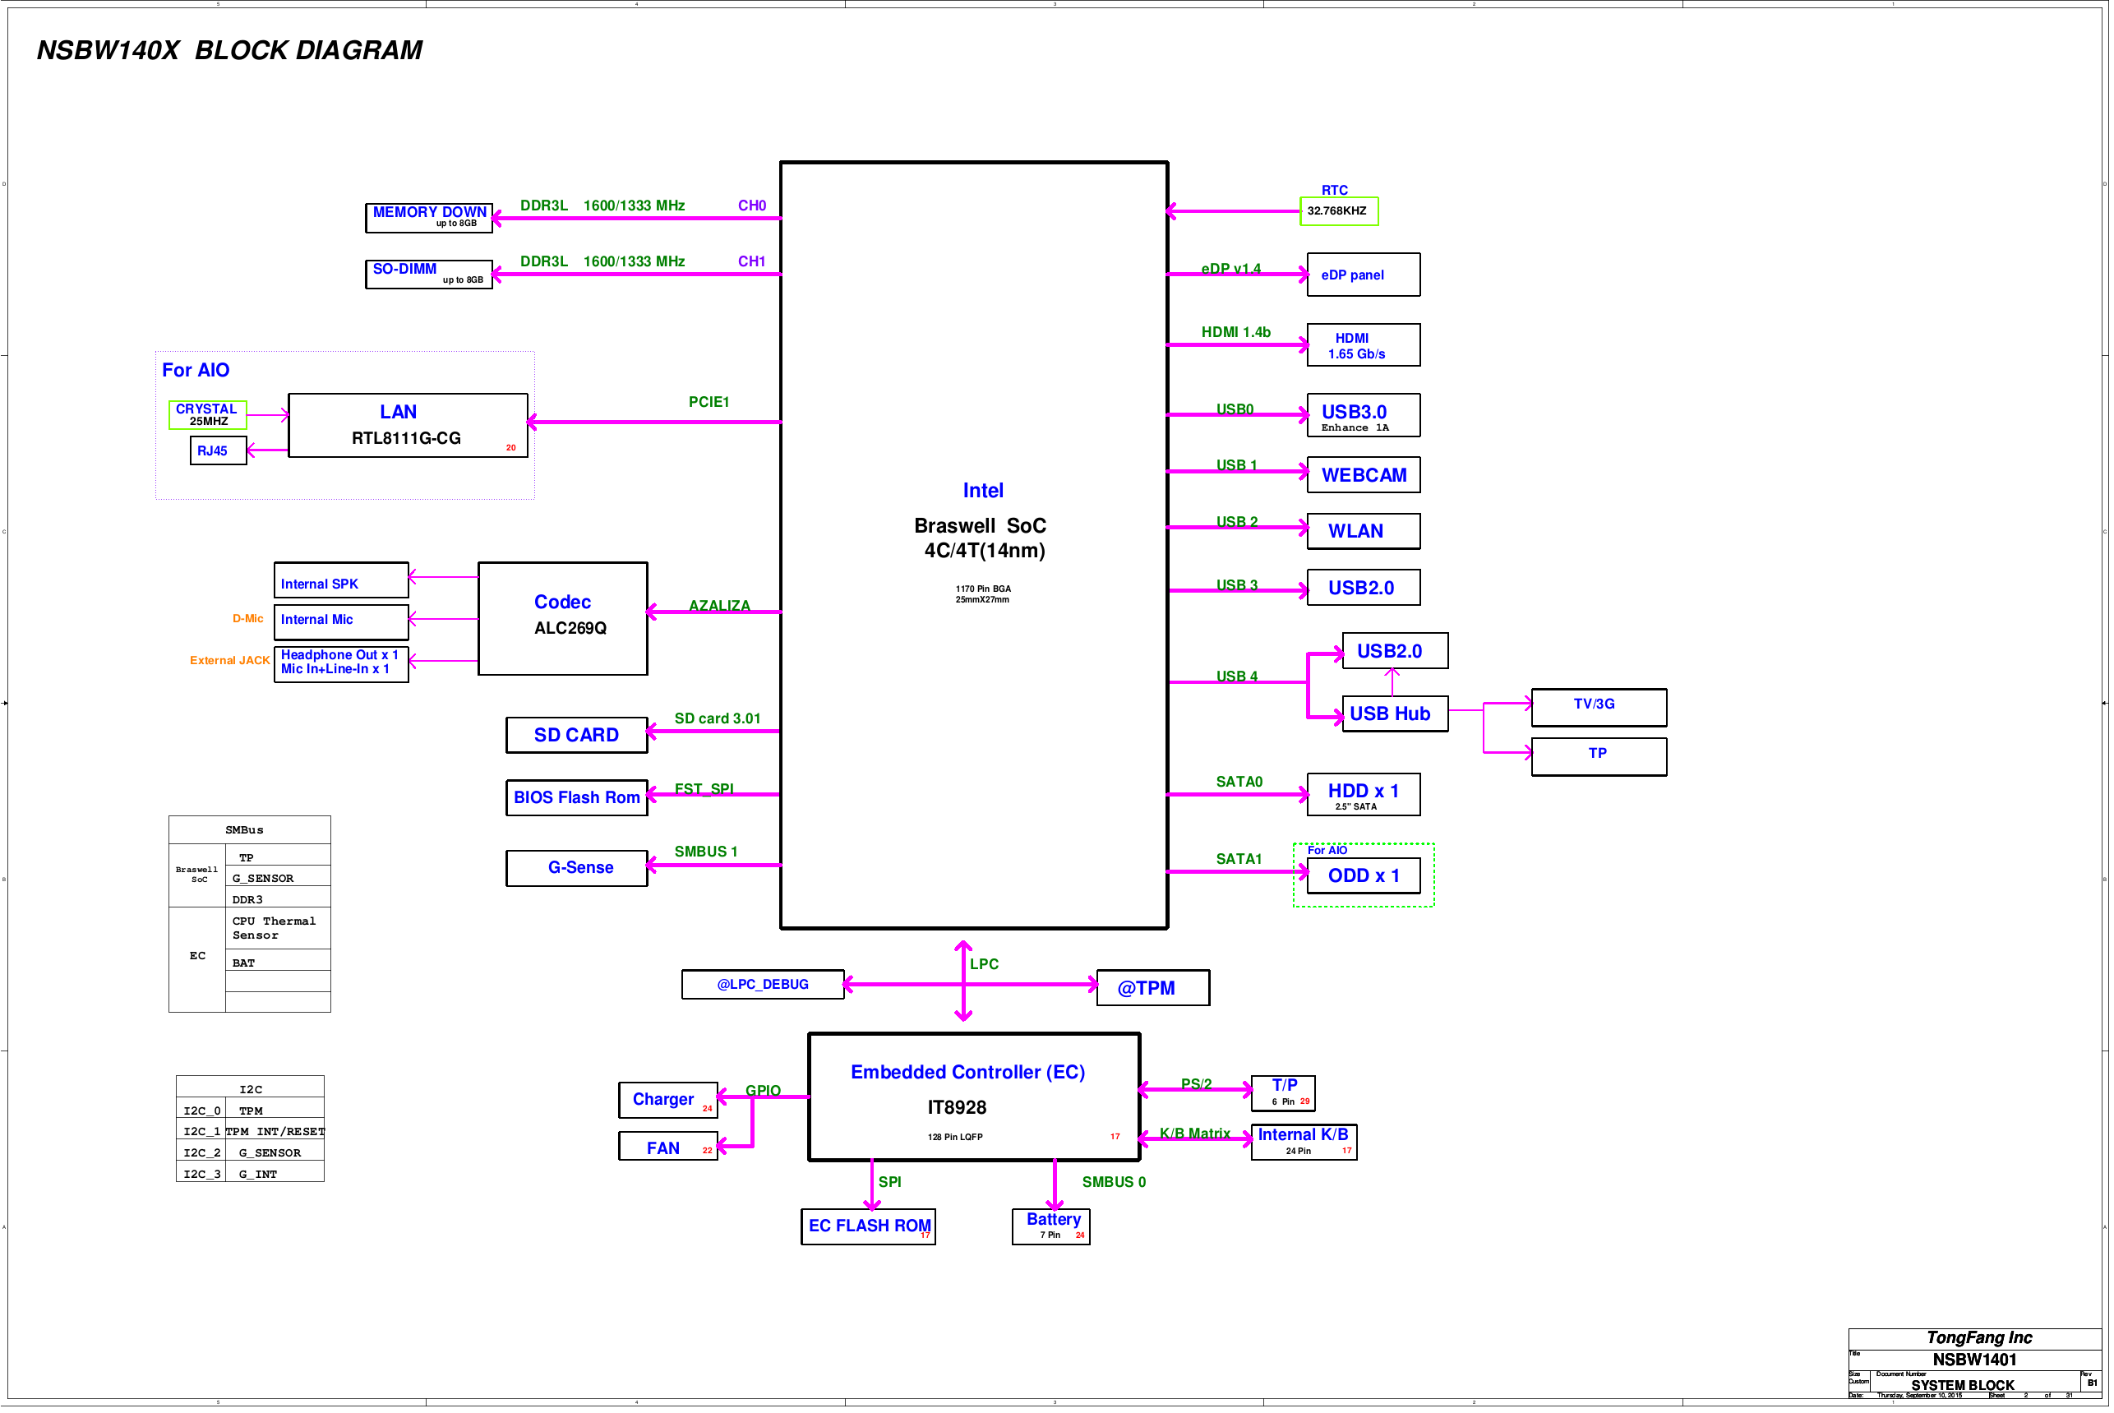This screenshot has height=1413, width=2114.
Task: Click the G_SENSOR row in SMBus table
Action: click(x=279, y=878)
